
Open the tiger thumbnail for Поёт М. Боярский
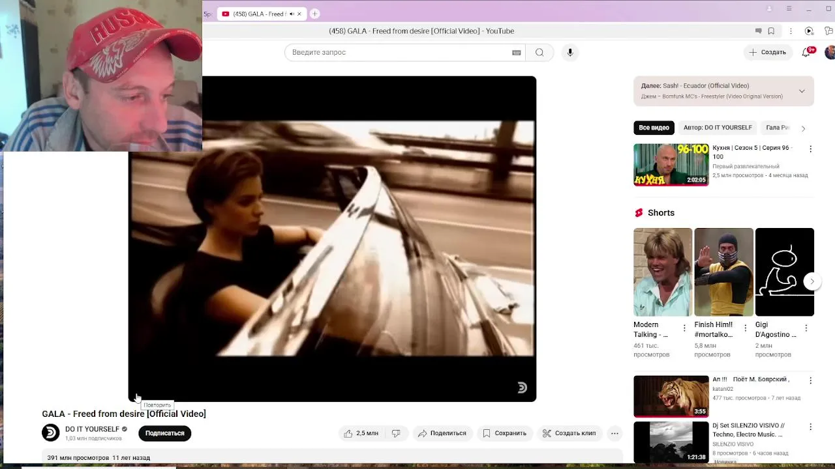pos(671,396)
